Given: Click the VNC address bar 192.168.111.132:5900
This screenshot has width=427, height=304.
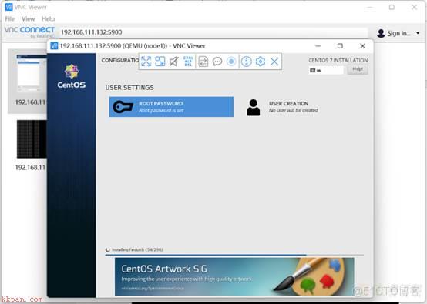Looking at the screenshot, I should [x=213, y=32].
